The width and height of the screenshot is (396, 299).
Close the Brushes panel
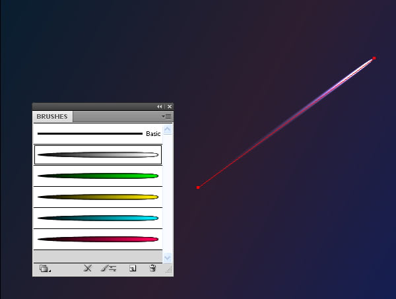[x=170, y=106]
